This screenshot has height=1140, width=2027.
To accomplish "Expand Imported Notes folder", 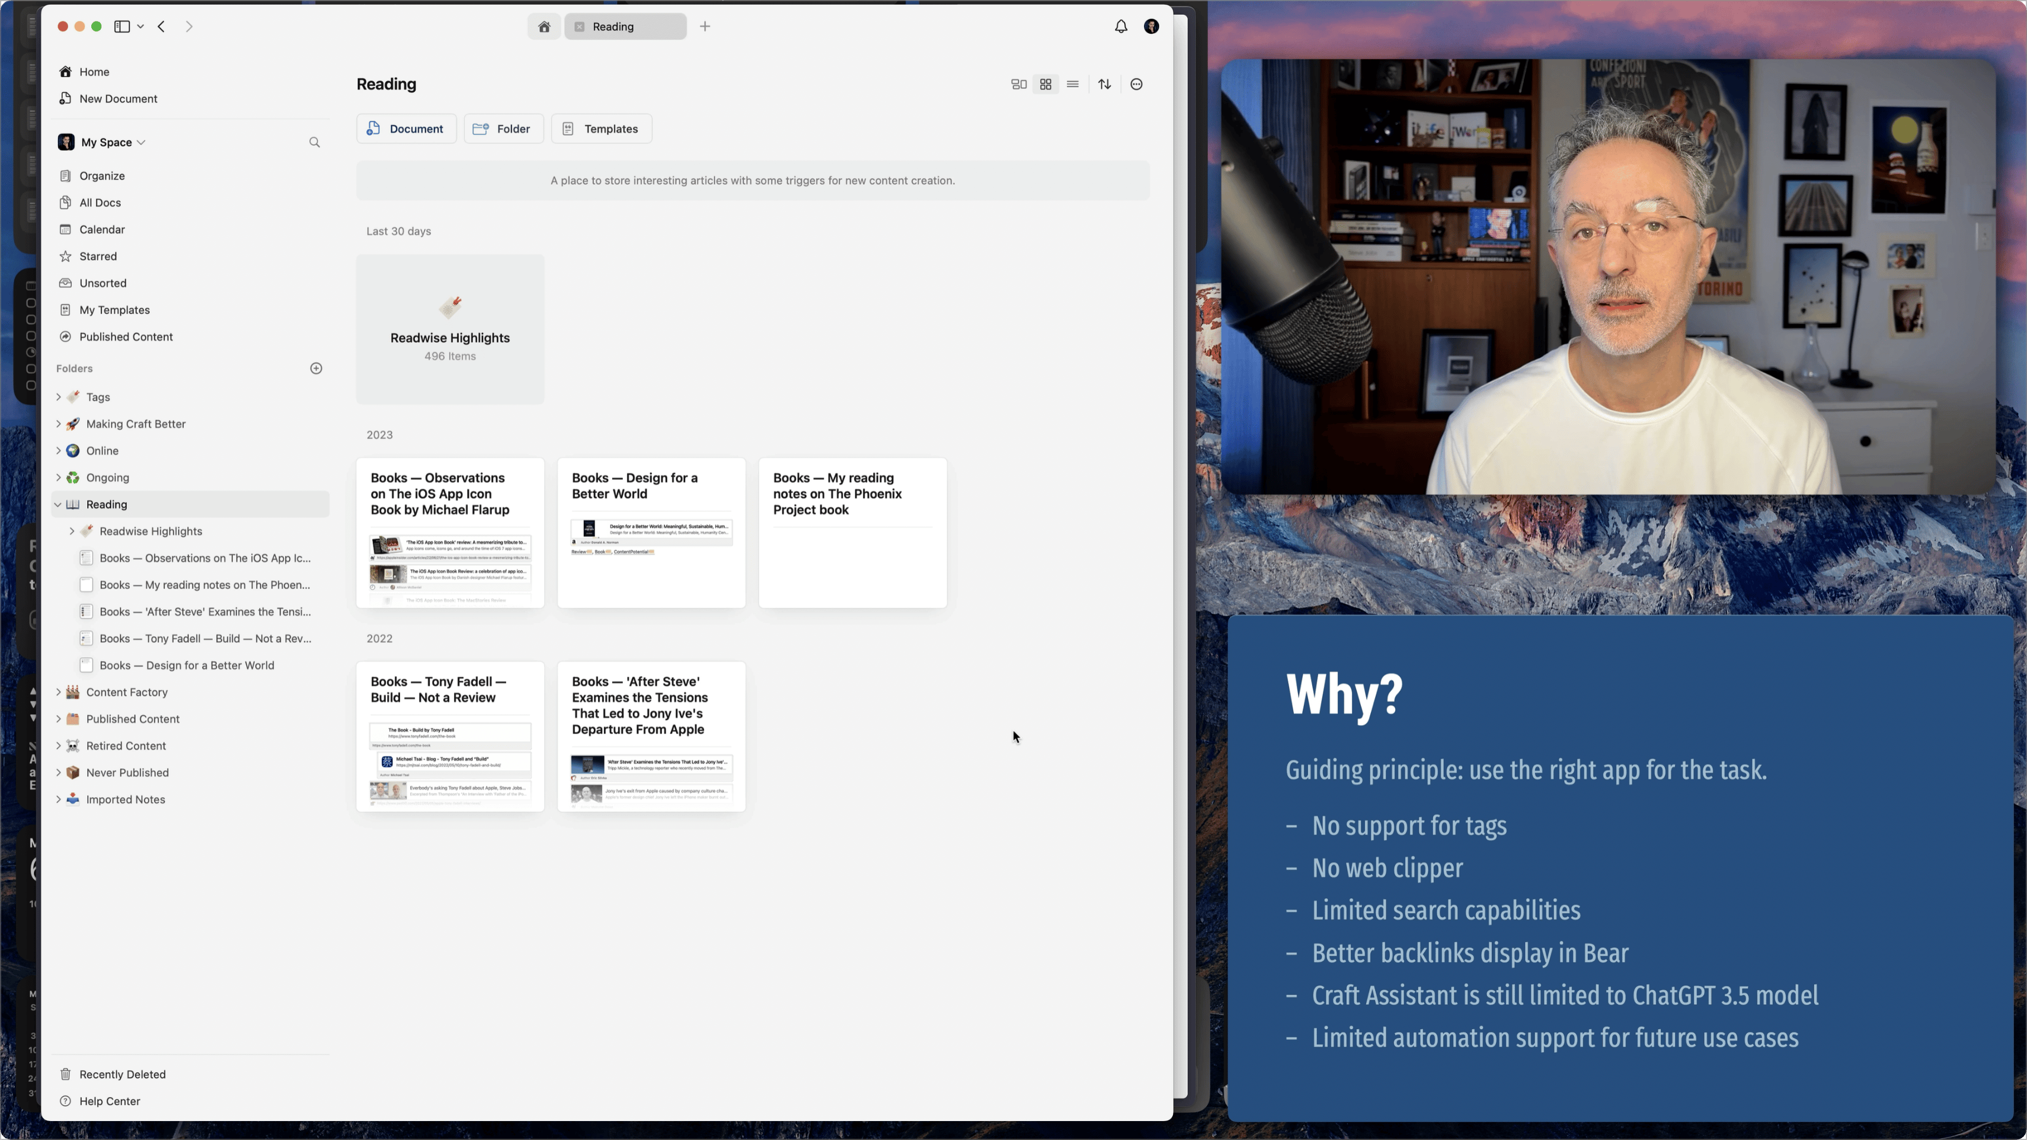I will point(58,799).
